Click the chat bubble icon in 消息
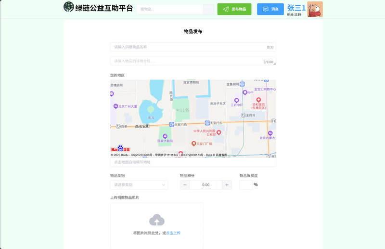385x249 pixels. click(266, 9)
